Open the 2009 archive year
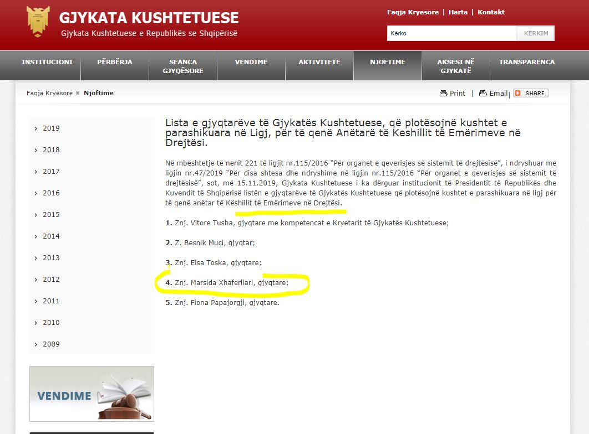Screen dimensions: 589x434 (50, 344)
